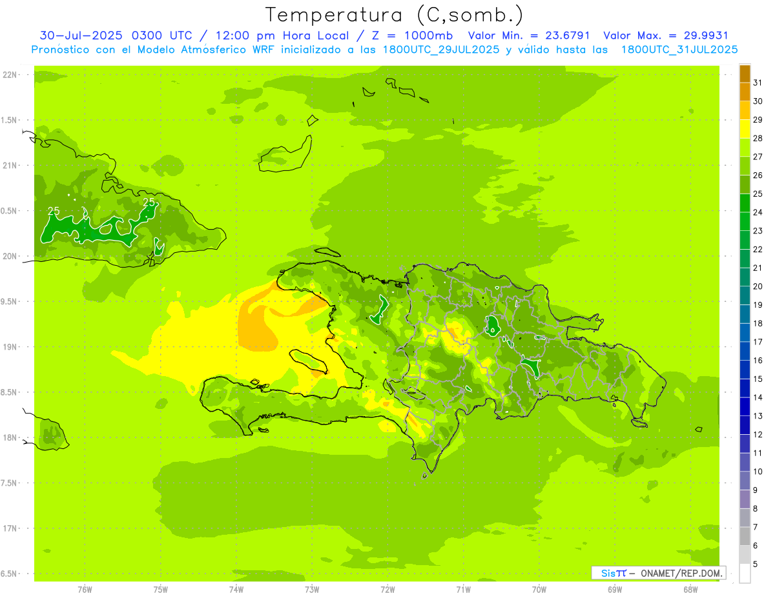The image size is (775, 598).
Task: Click the brown-orange swatch above 31
Action: (x=745, y=74)
